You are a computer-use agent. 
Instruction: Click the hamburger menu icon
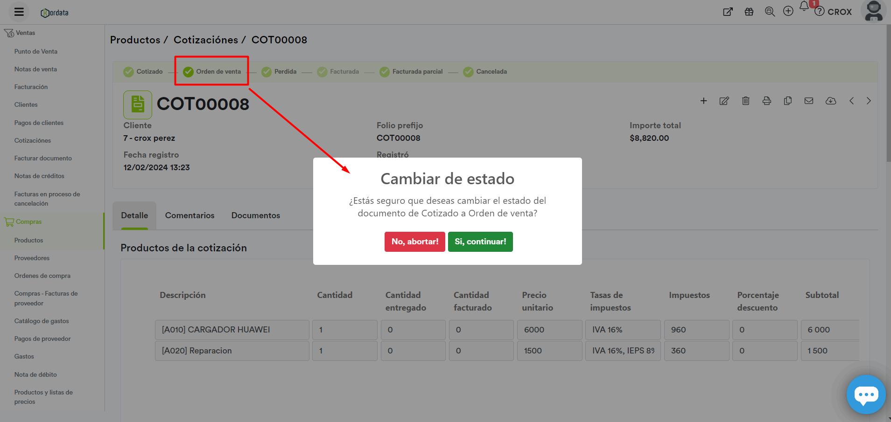coord(19,12)
